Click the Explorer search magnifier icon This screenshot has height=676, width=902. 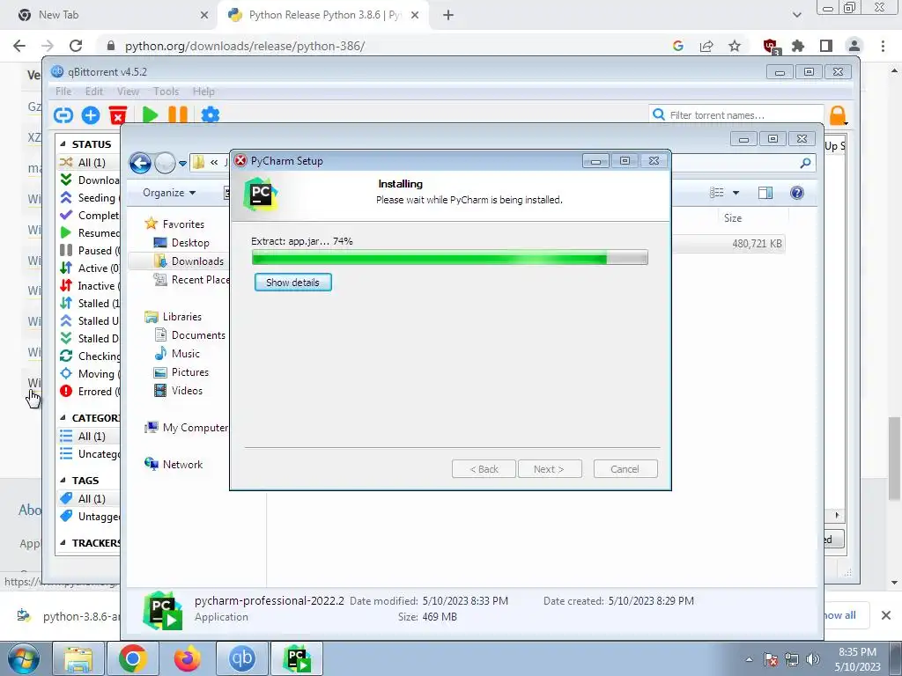click(x=805, y=163)
